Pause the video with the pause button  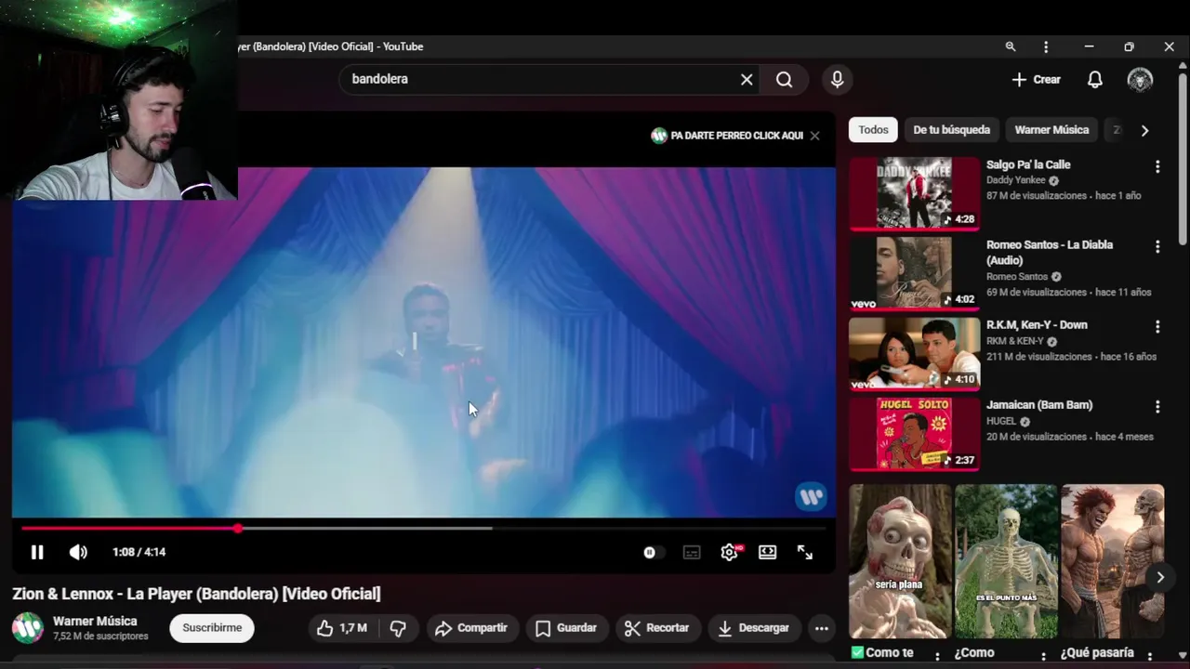tap(37, 552)
